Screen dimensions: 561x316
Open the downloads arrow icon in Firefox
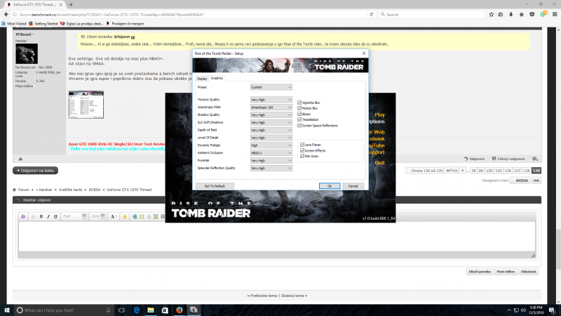point(511,14)
